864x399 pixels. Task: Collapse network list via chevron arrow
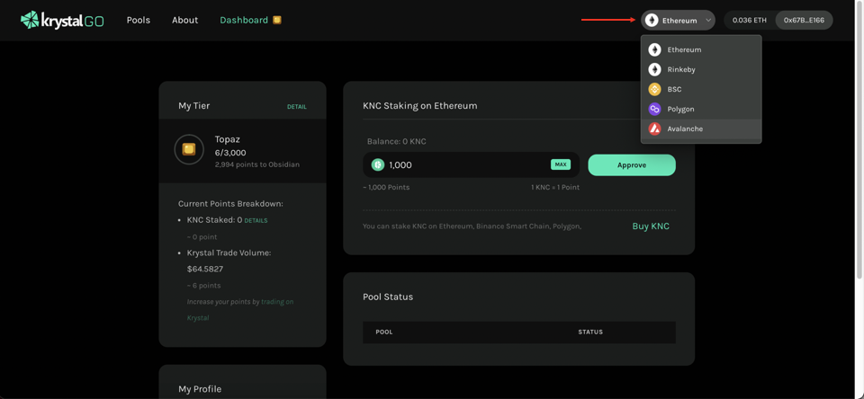tap(708, 20)
